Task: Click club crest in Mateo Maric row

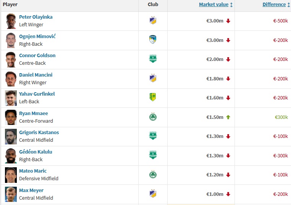Action: pos(153,175)
